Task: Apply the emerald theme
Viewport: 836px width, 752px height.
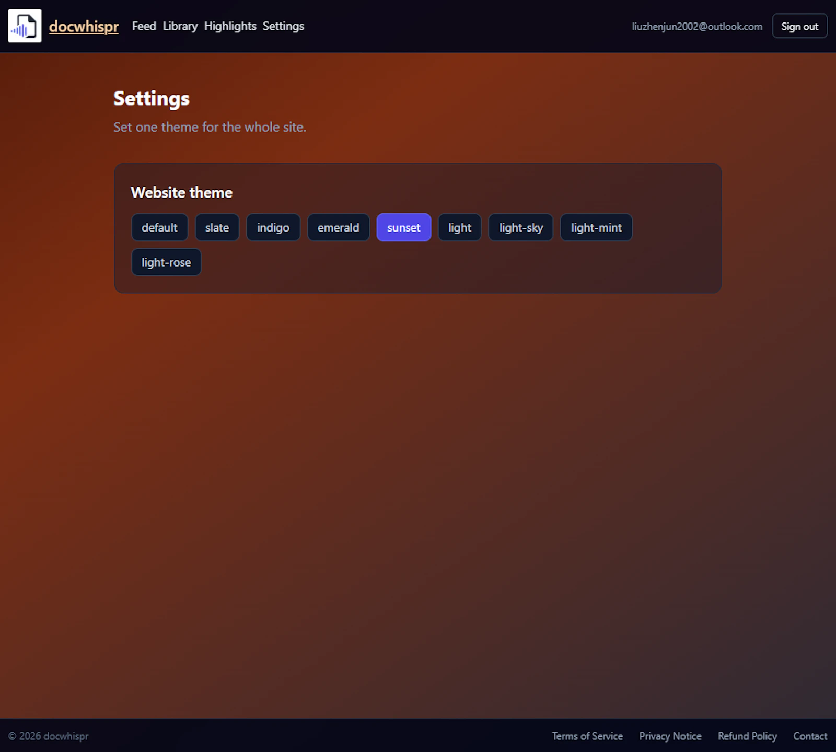Action: click(338, 227)
